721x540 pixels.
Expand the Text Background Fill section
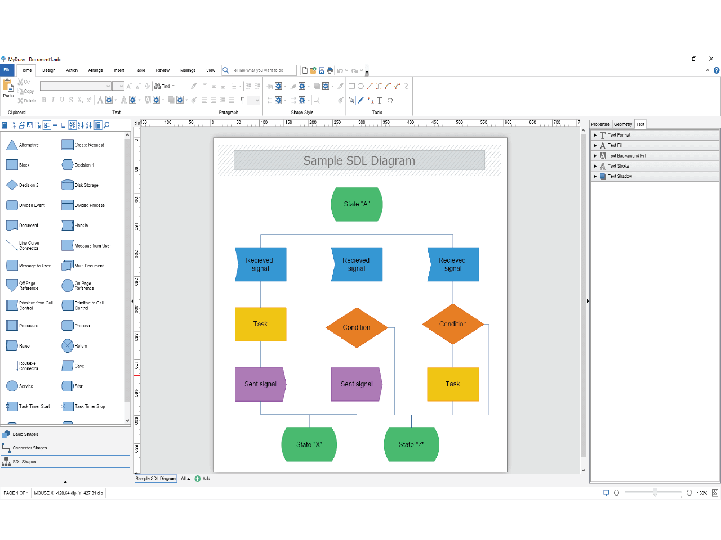tap(595, 156)
